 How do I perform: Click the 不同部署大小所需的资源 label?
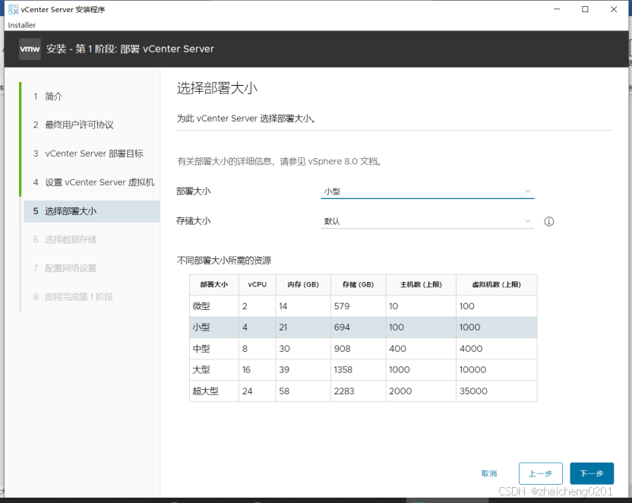[223, 261]
